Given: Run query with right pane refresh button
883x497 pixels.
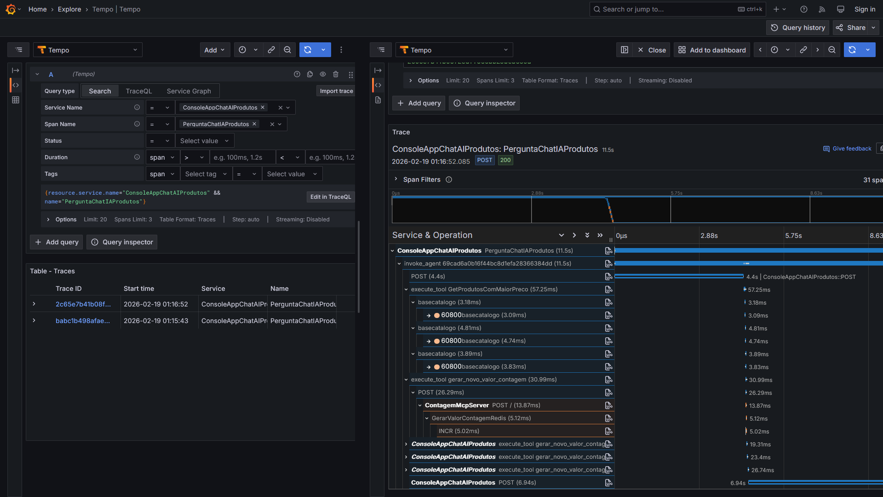Looking at the screenshot, I should (x=852, y=50).
